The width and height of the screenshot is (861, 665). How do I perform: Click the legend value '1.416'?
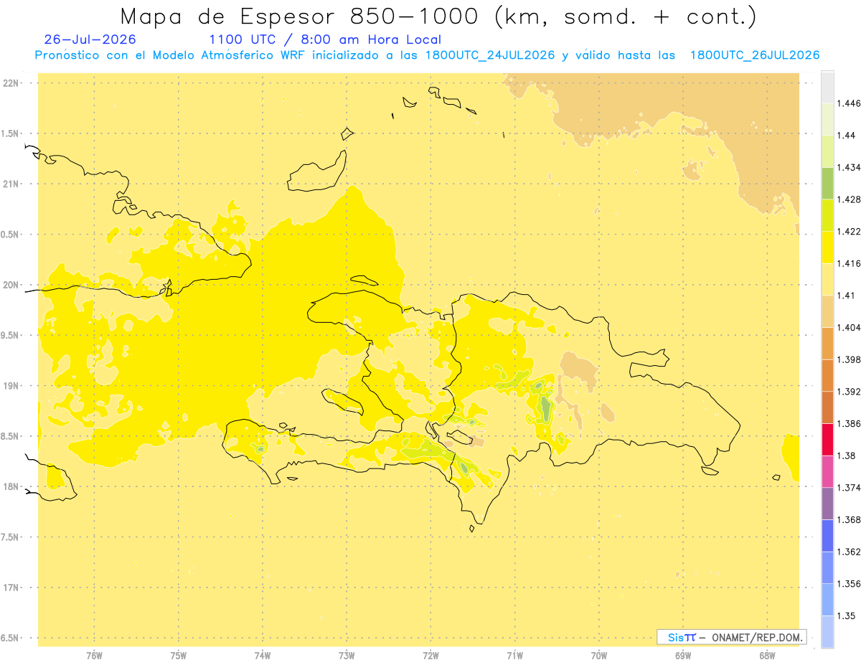(x=849, y=263)
